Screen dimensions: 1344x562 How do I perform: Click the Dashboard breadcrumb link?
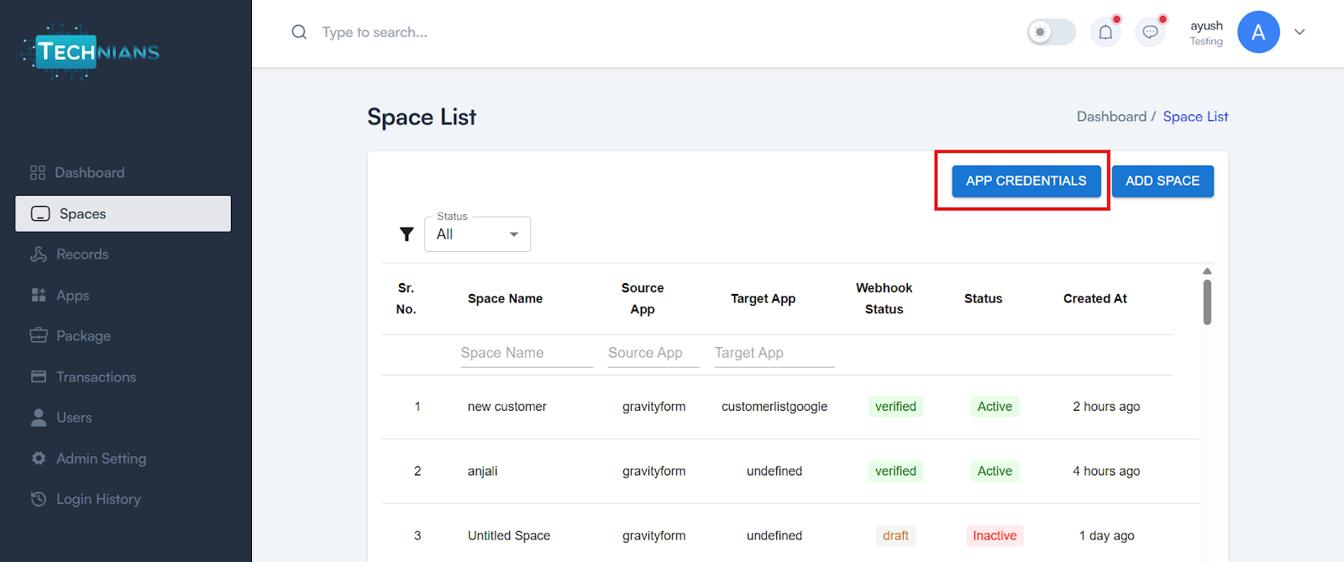click(1110, 117)
